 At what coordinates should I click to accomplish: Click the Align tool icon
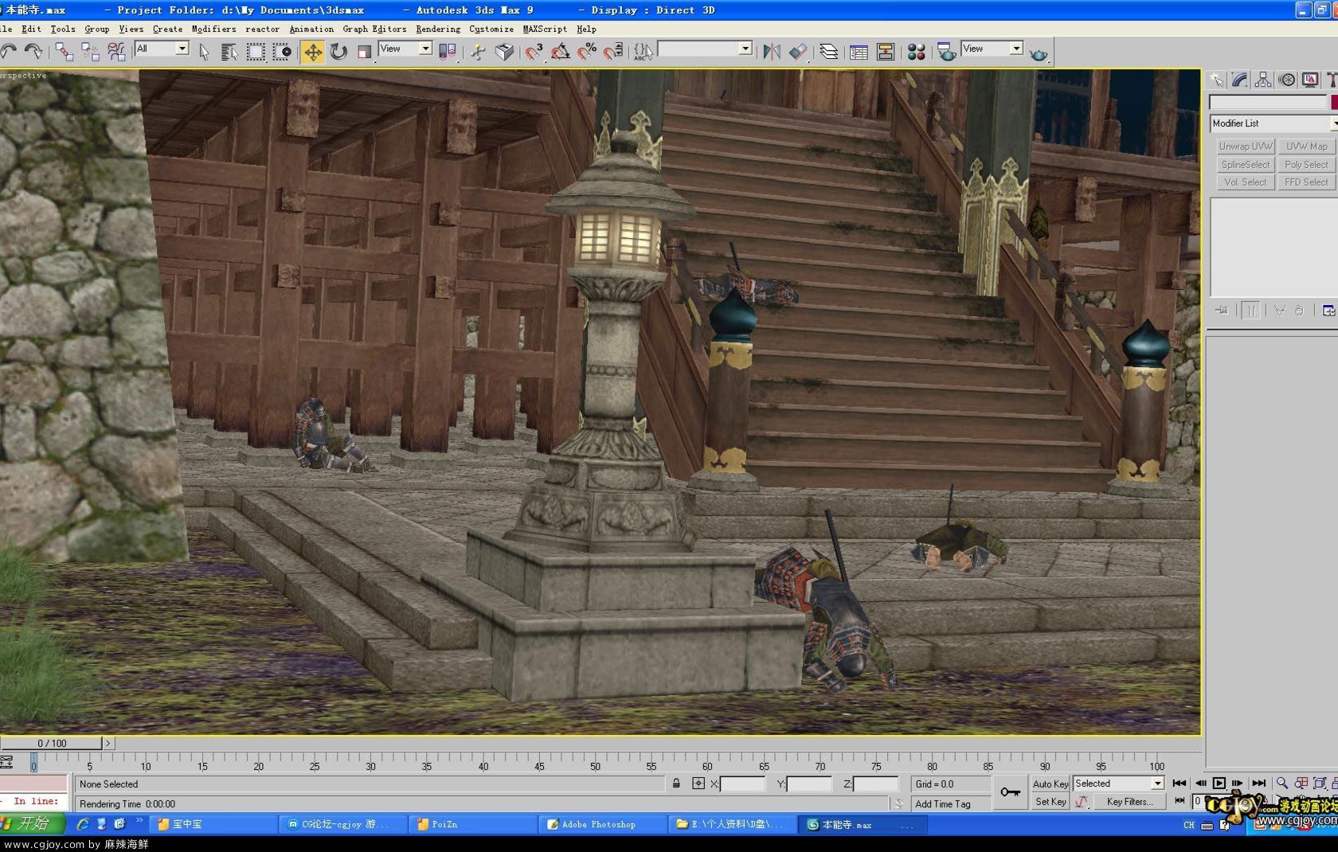(x=798, y=52)
